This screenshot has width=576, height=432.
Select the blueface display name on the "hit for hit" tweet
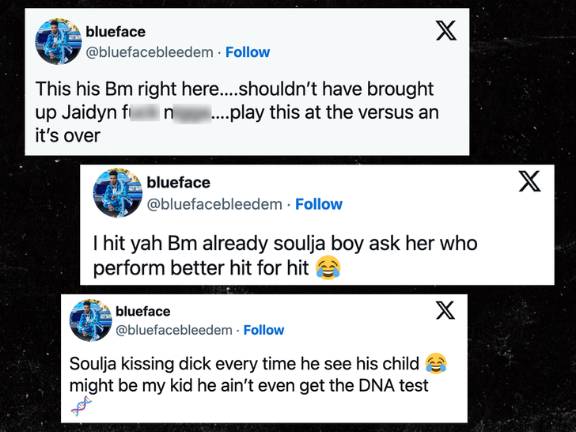178,183
